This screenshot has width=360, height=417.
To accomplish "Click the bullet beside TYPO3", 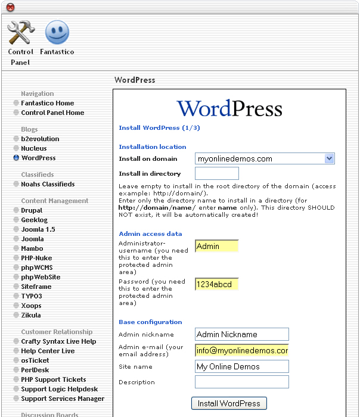I will 16,296.
